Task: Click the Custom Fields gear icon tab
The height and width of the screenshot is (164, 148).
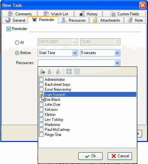Action: (124, 14)
